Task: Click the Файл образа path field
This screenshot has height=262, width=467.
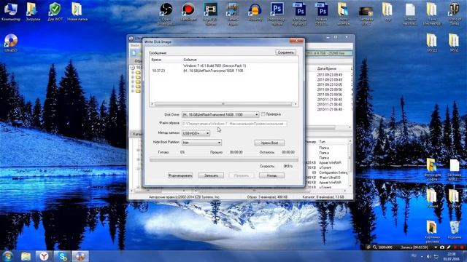Action: point(234,124)
